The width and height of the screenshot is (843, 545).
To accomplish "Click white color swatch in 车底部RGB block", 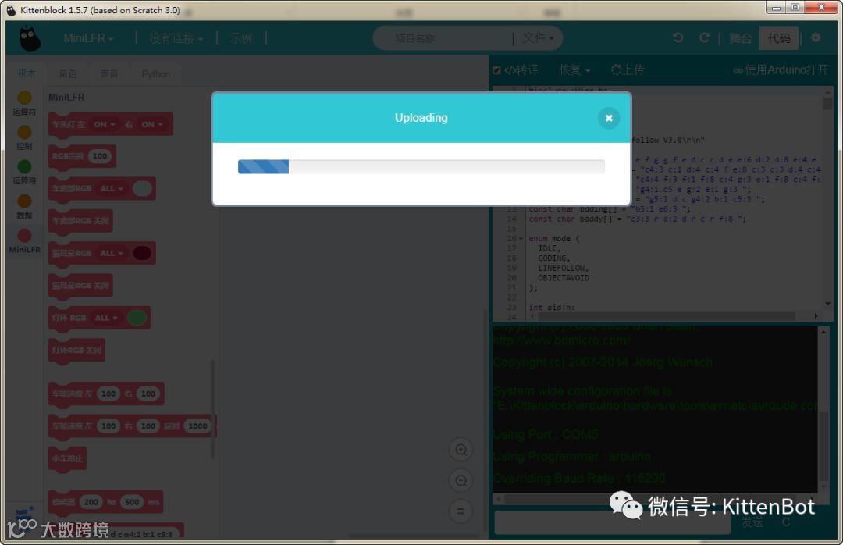I will click(143, 189).
